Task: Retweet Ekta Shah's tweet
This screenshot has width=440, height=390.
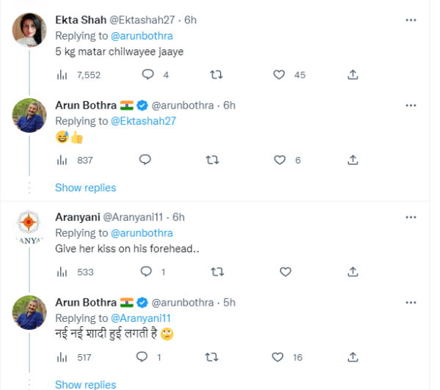Action: pos(216,74)
